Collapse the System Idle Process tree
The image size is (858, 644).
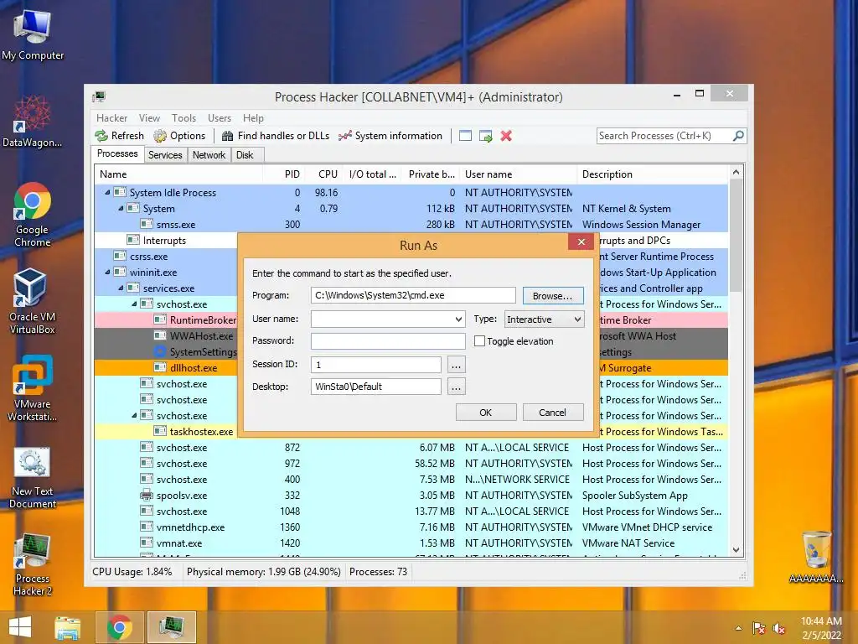(107, 192)
